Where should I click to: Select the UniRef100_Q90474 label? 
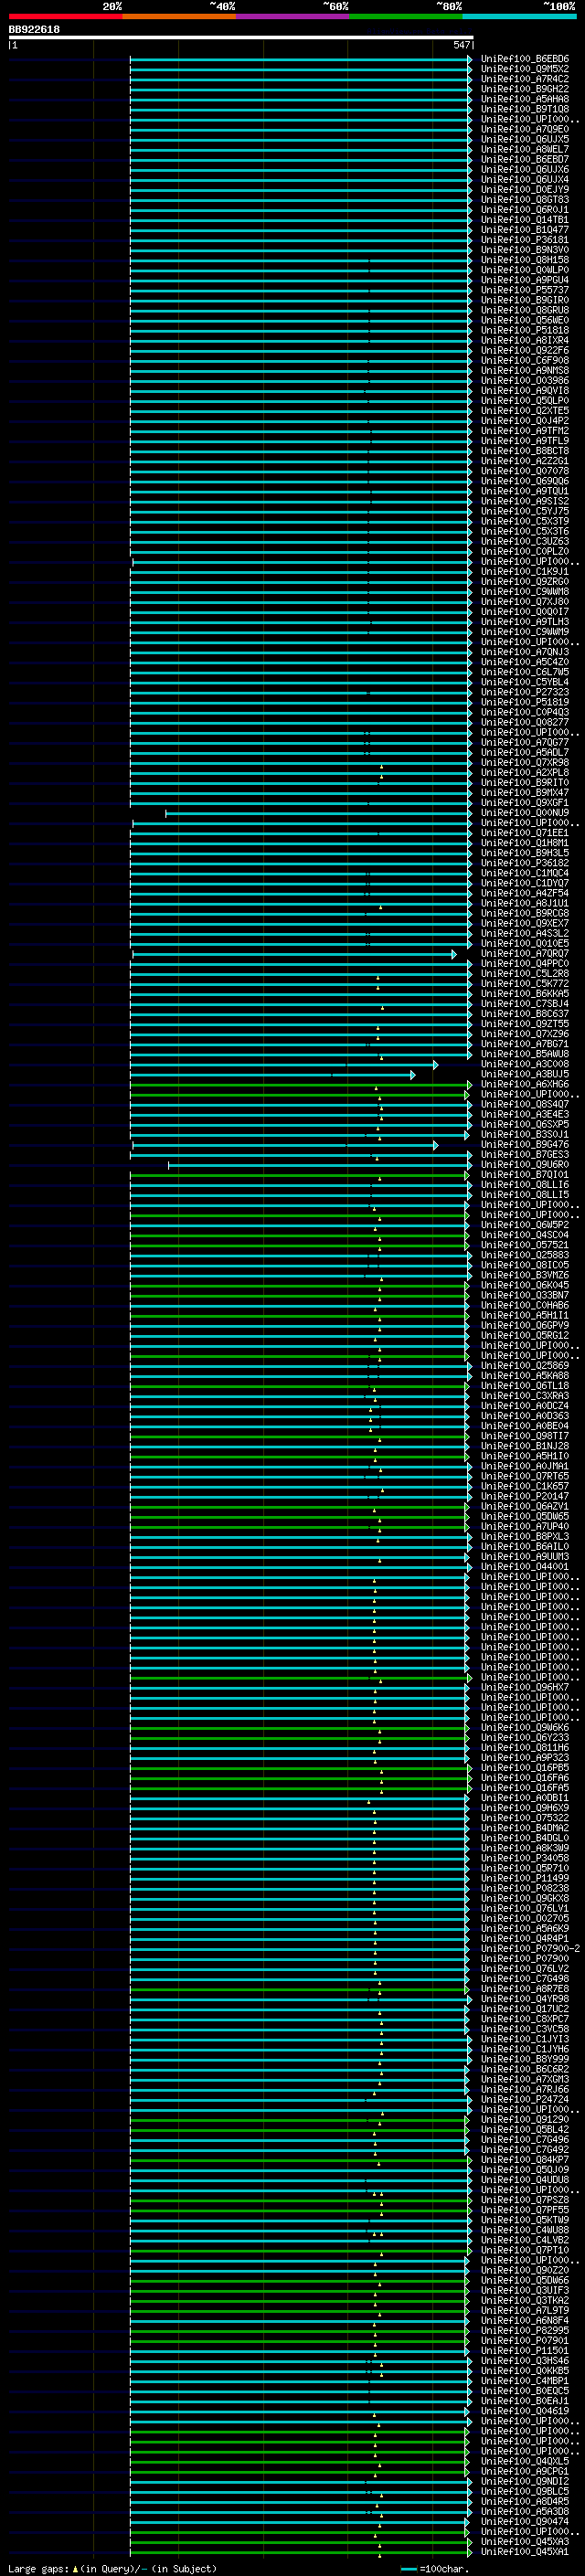tap(524, 2521)
